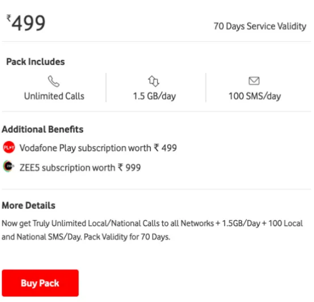
Task: Click the Vodafone Play red logo icon
Action: 9,148
